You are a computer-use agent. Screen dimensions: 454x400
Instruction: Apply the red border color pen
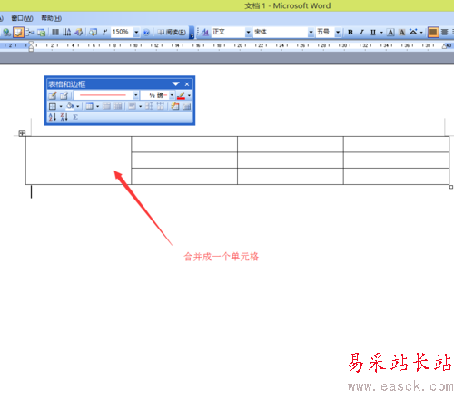[x=181, y=95]
